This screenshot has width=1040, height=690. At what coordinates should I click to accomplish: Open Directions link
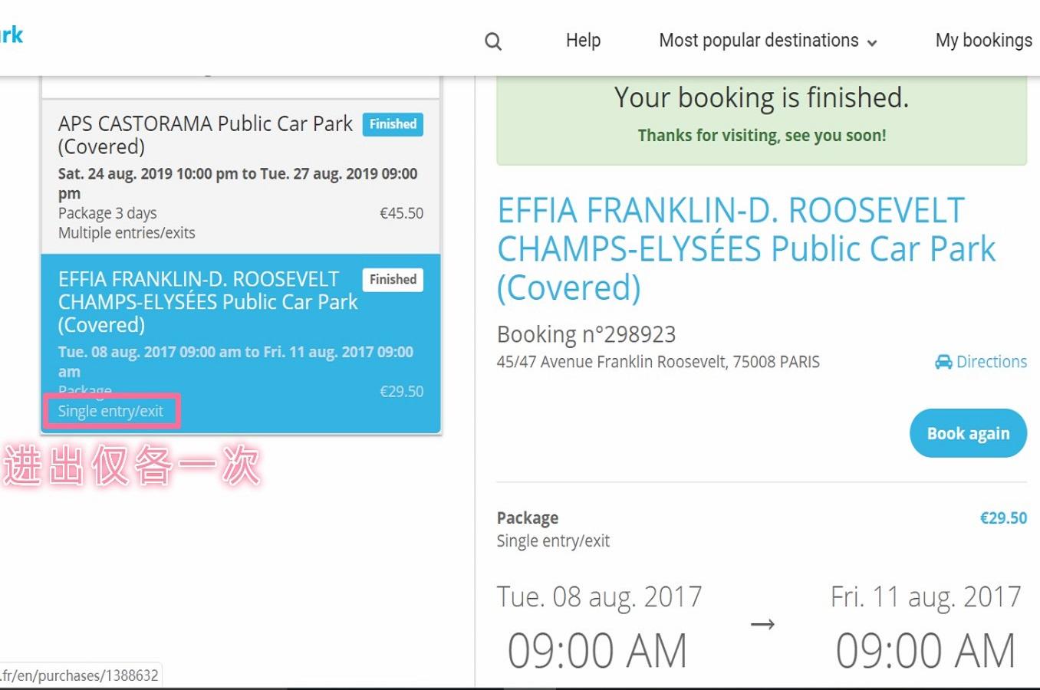(x=981, y=362)
